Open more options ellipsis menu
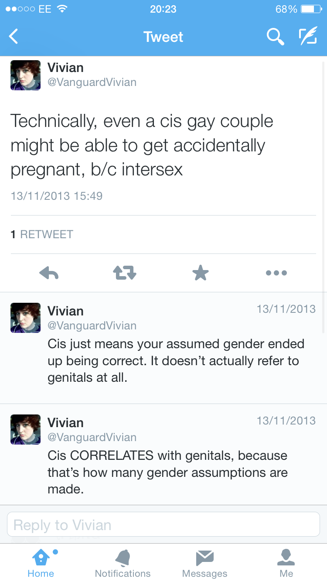 pyautogui.click(x=276, y=273)
